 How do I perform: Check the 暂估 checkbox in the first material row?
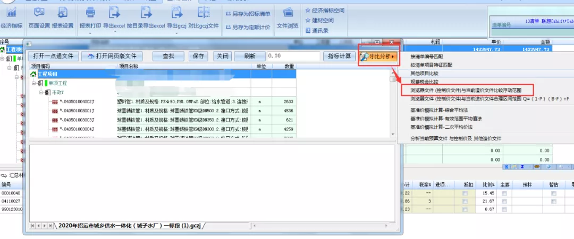tap(554, 193)
